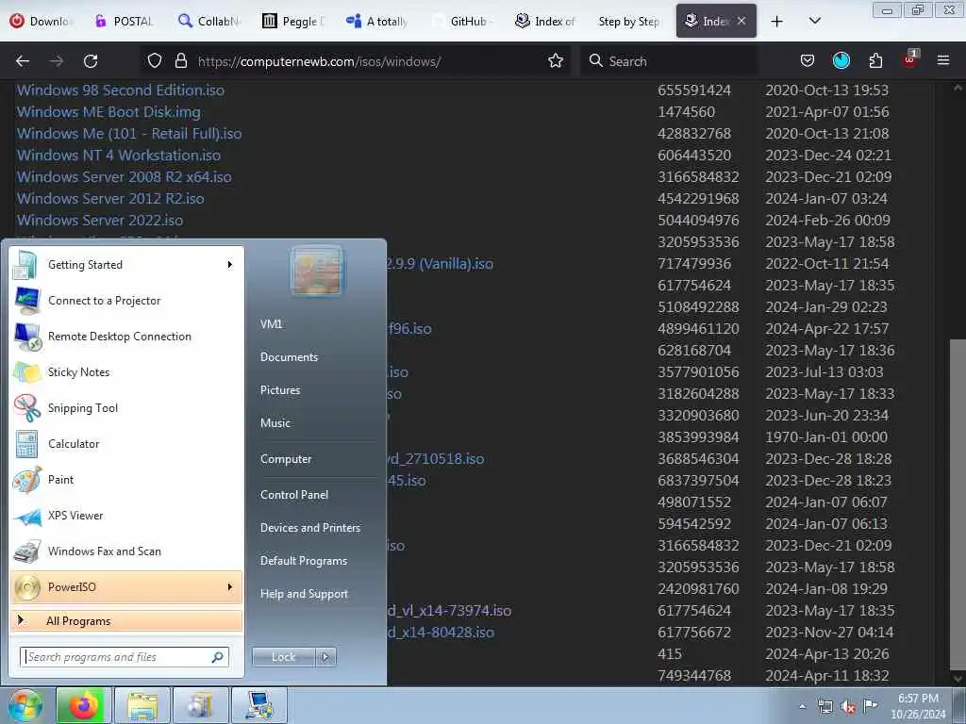Click the Firefox back arrow
The image size is (966, 724).
point(23,61)
